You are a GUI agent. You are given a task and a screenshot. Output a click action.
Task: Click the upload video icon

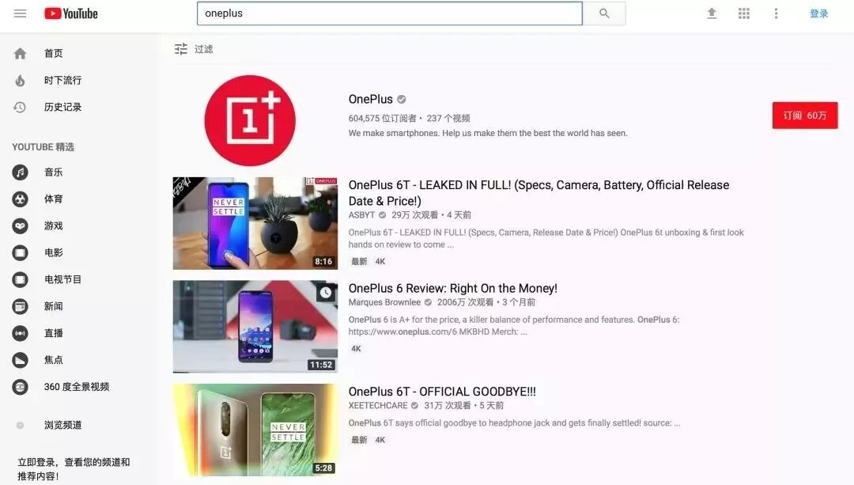[712, 13]
